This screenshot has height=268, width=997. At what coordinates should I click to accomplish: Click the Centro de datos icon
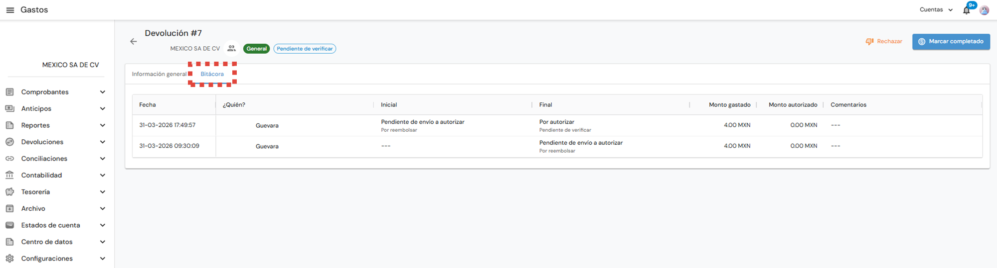(9, 242)
